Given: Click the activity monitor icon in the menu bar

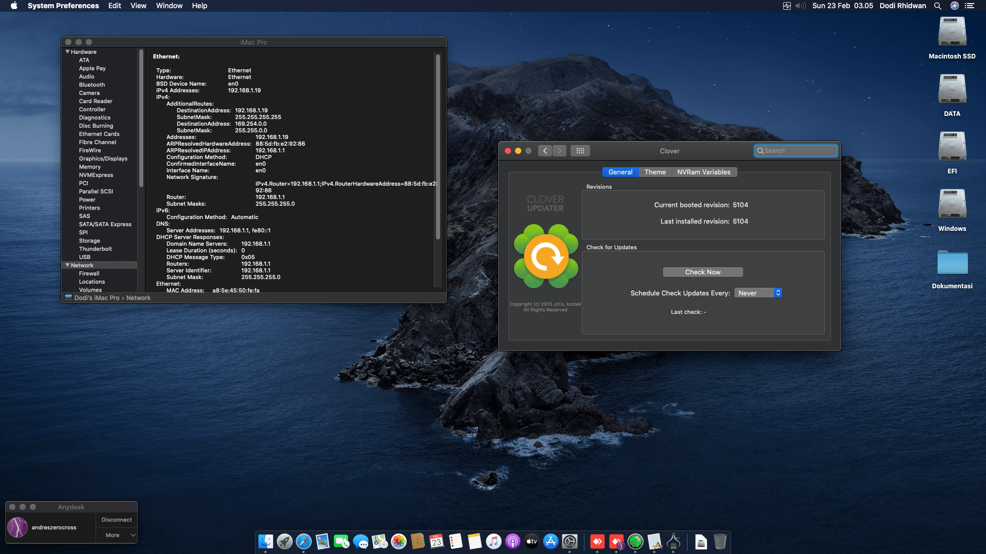Looking at the screenshot, I should click(787, 6).
